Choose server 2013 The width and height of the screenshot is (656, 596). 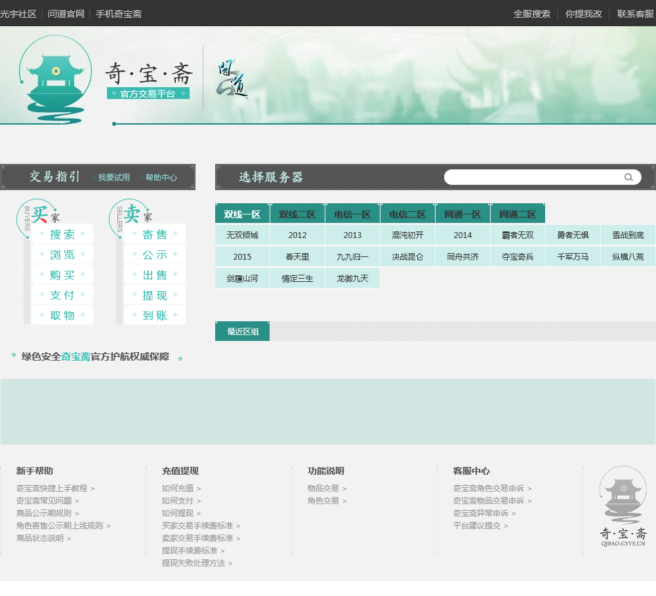(352, 235)
